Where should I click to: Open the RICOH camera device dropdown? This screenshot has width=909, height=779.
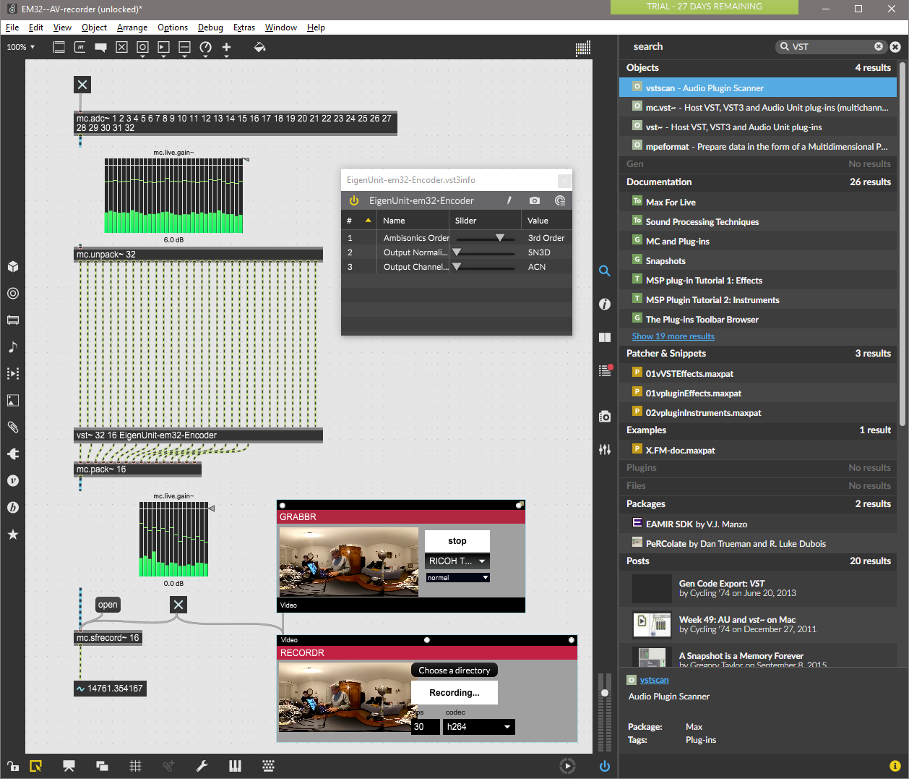click(x=457, y=561)
